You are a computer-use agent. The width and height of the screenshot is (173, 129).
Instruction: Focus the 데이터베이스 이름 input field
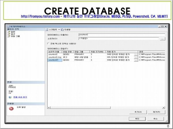point(122,35)
